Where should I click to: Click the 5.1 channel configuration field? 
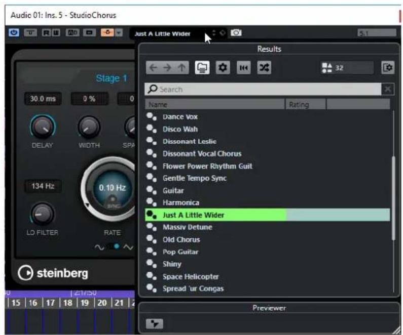[377, 33]
